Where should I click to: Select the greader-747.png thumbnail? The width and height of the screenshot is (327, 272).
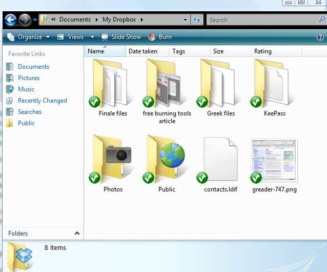point(274,160)
